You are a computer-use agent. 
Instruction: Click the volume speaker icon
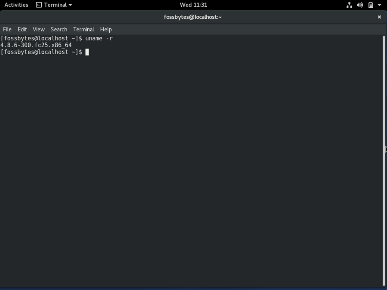[360, 5]
